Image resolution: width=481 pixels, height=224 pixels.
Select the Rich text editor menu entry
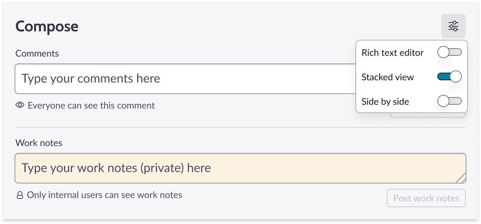[x=392, y=52]
